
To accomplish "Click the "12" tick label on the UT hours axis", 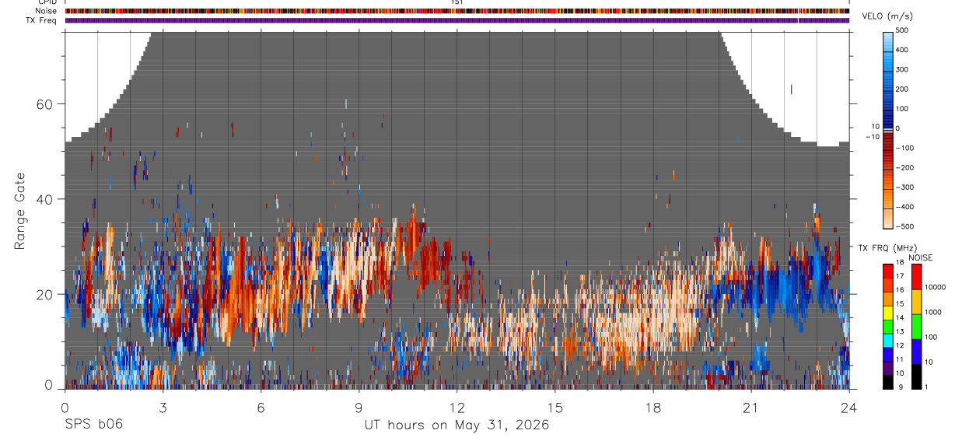I will (x=457, y=407).
